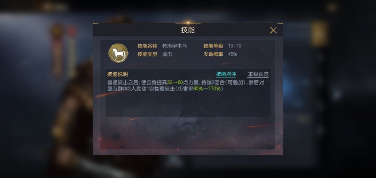Close the 技能 dialog with the X

click(273, 30)
